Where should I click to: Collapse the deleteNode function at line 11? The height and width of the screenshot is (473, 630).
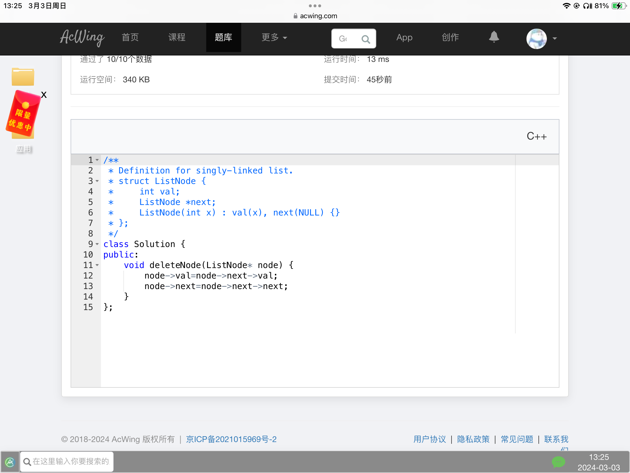[x=97, y=265]
